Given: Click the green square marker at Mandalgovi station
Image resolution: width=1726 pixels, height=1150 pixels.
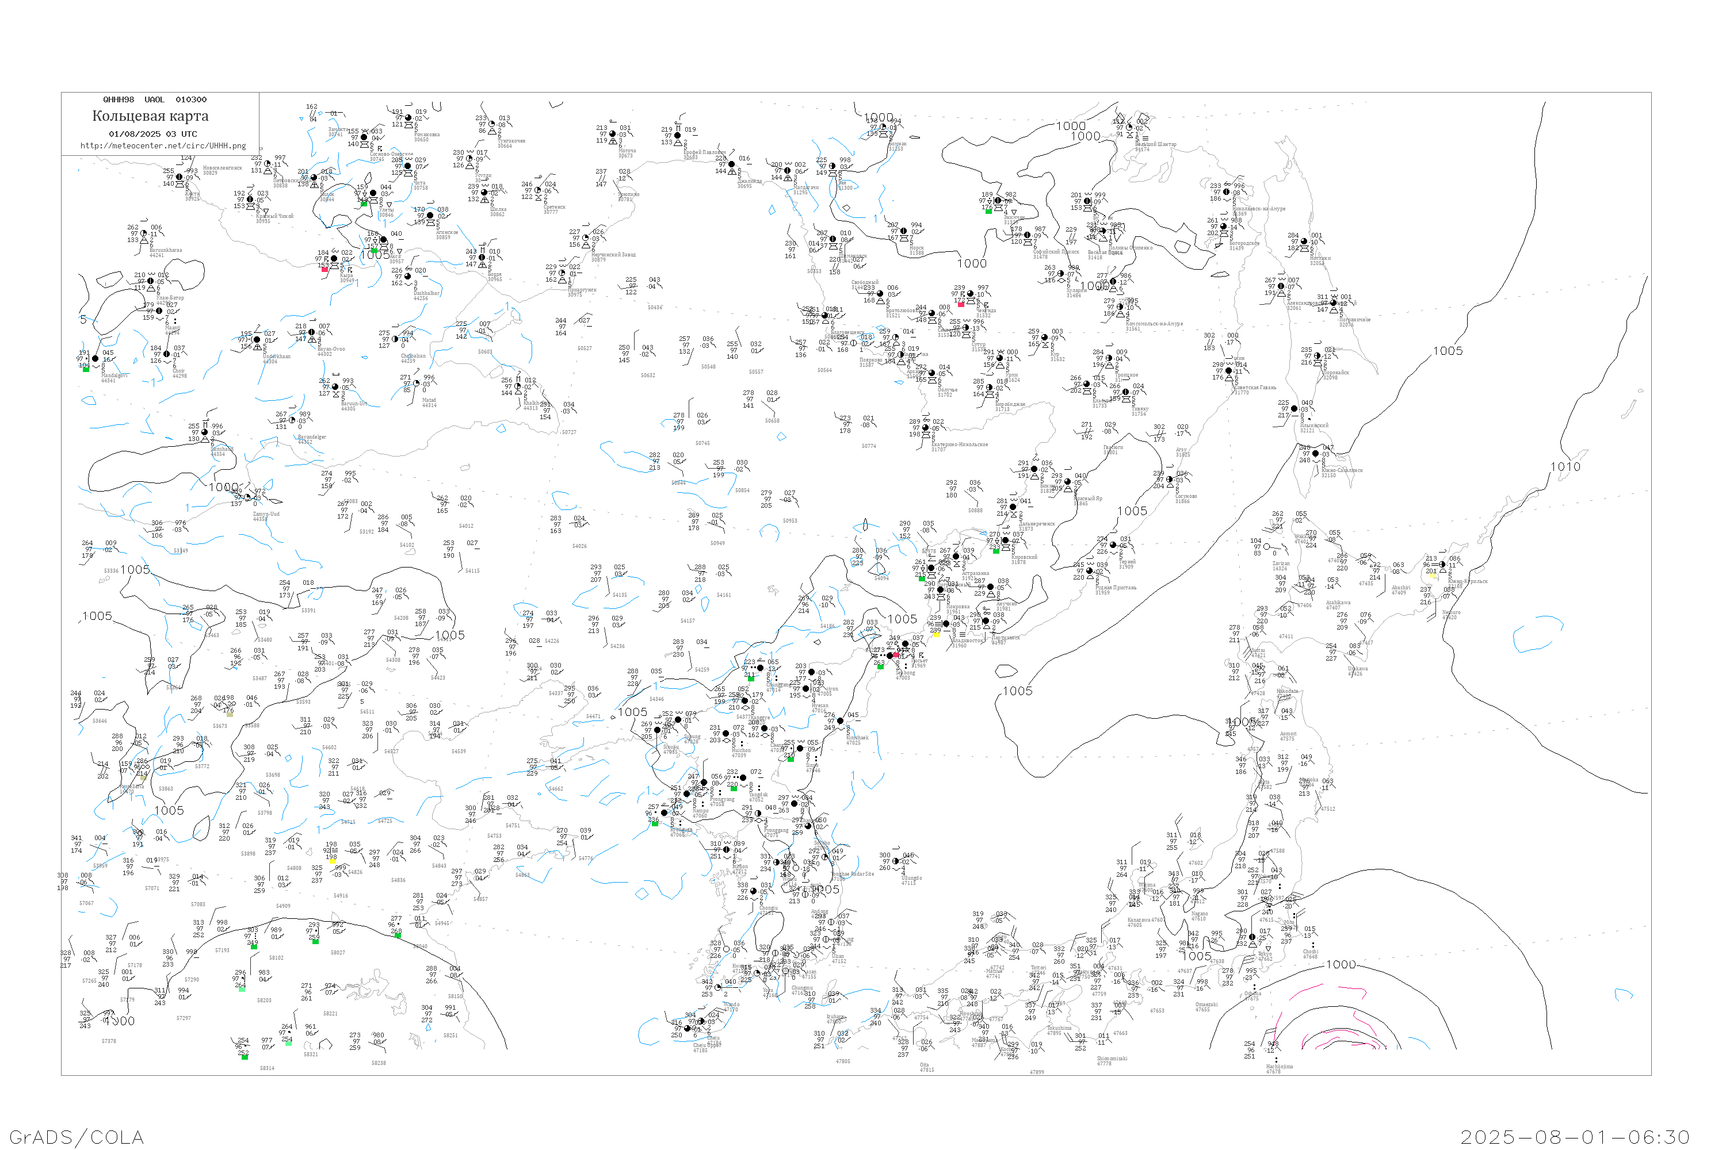Looking at the screenshot, I should (86, 370).
